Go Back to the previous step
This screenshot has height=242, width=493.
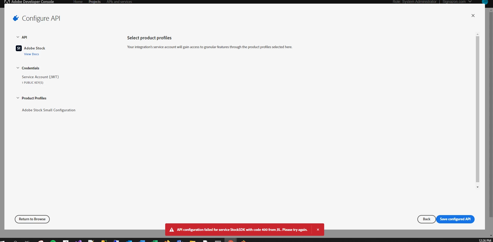(426, 219)
